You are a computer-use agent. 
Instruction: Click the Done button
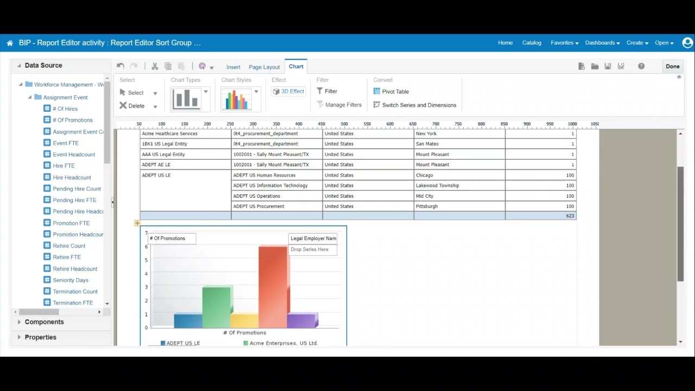[673, 66]
